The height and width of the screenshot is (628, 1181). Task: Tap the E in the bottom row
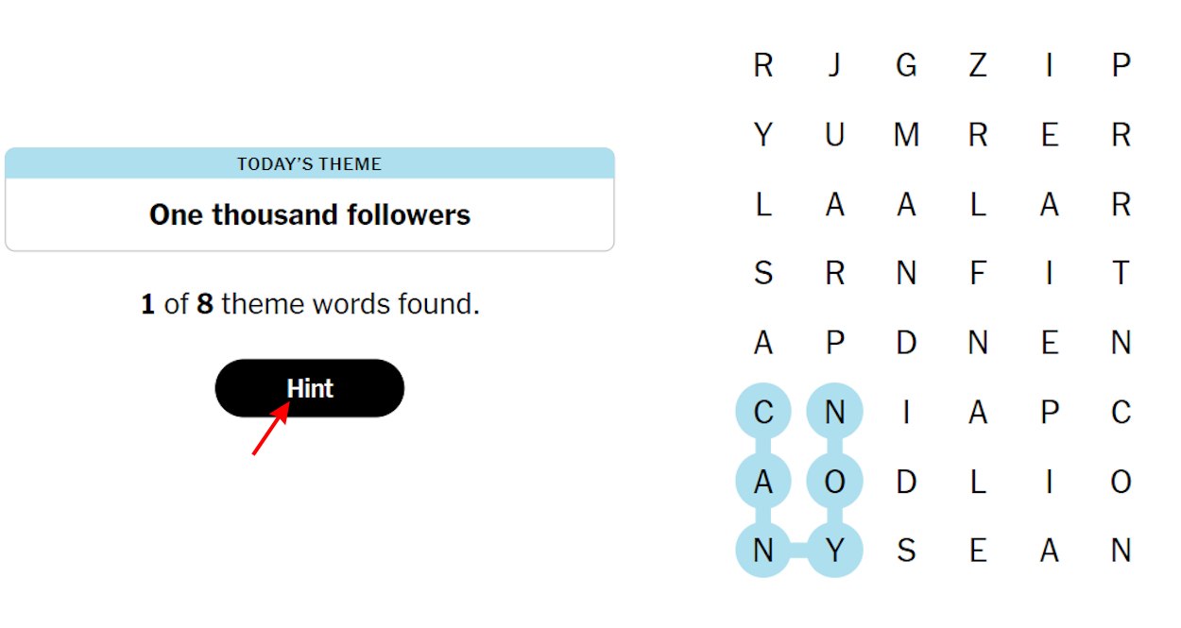click(x=978, y=551)
